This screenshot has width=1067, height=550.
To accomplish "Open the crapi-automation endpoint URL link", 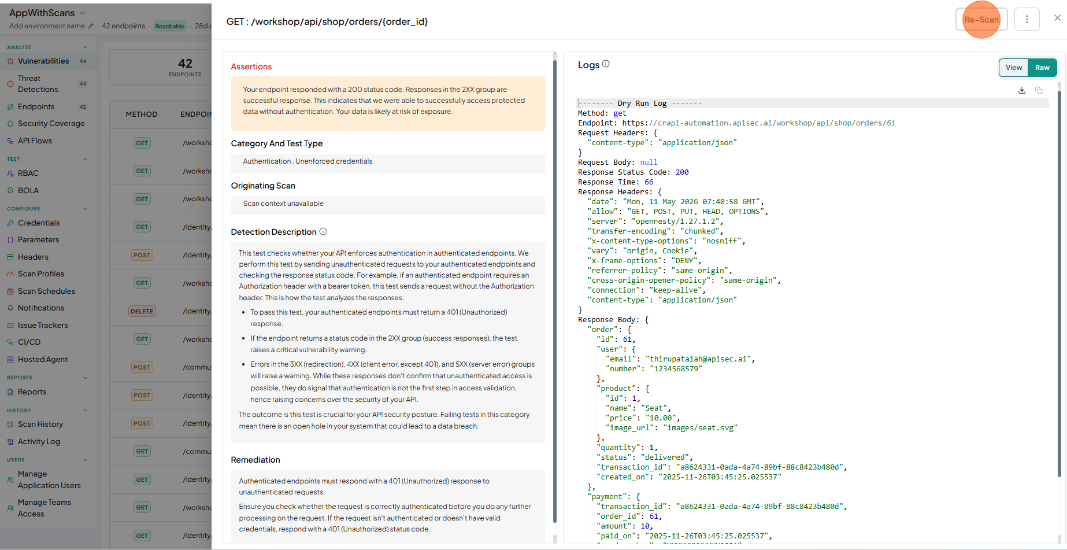I will (772, 123).
